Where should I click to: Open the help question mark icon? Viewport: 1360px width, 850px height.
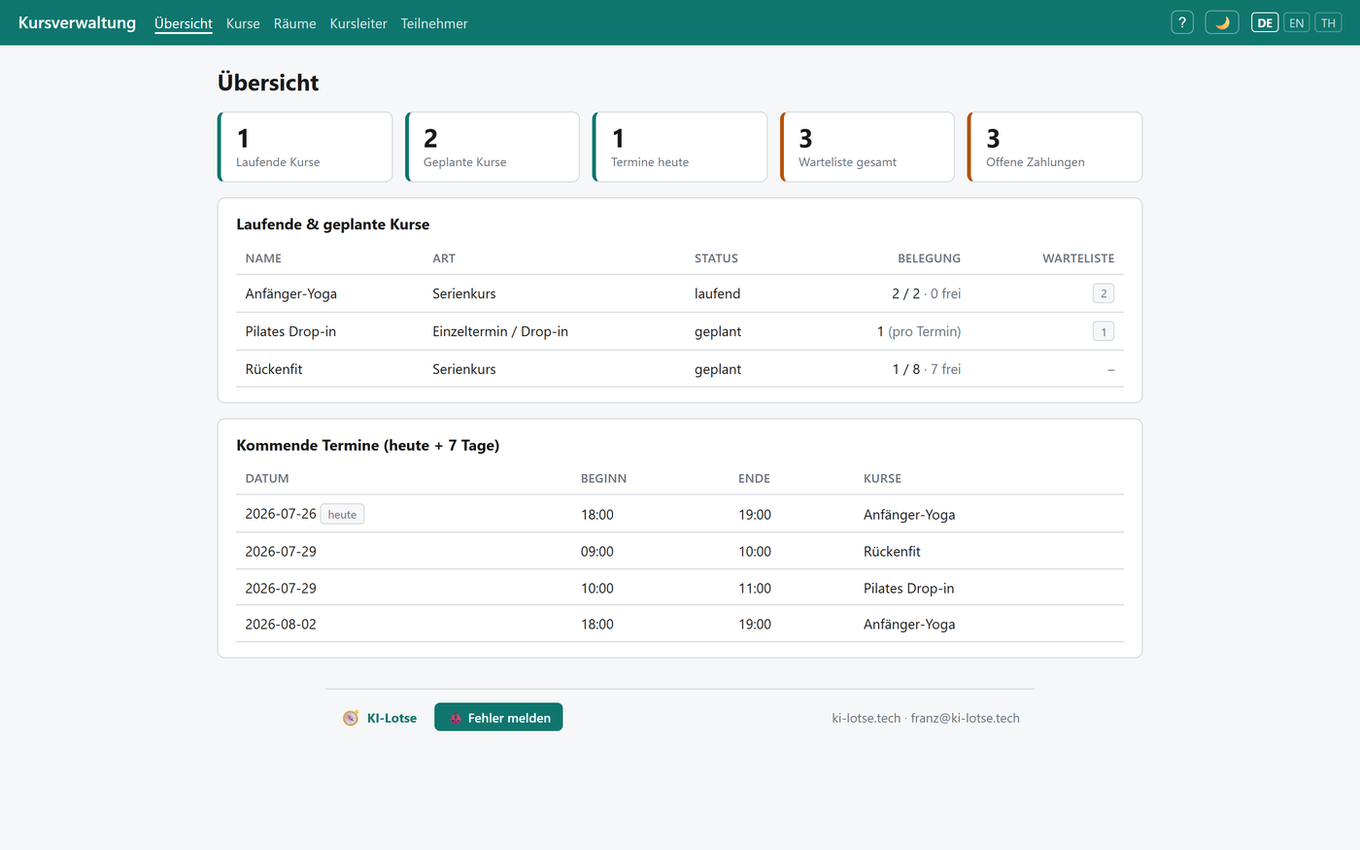[x=1182, y=22]
